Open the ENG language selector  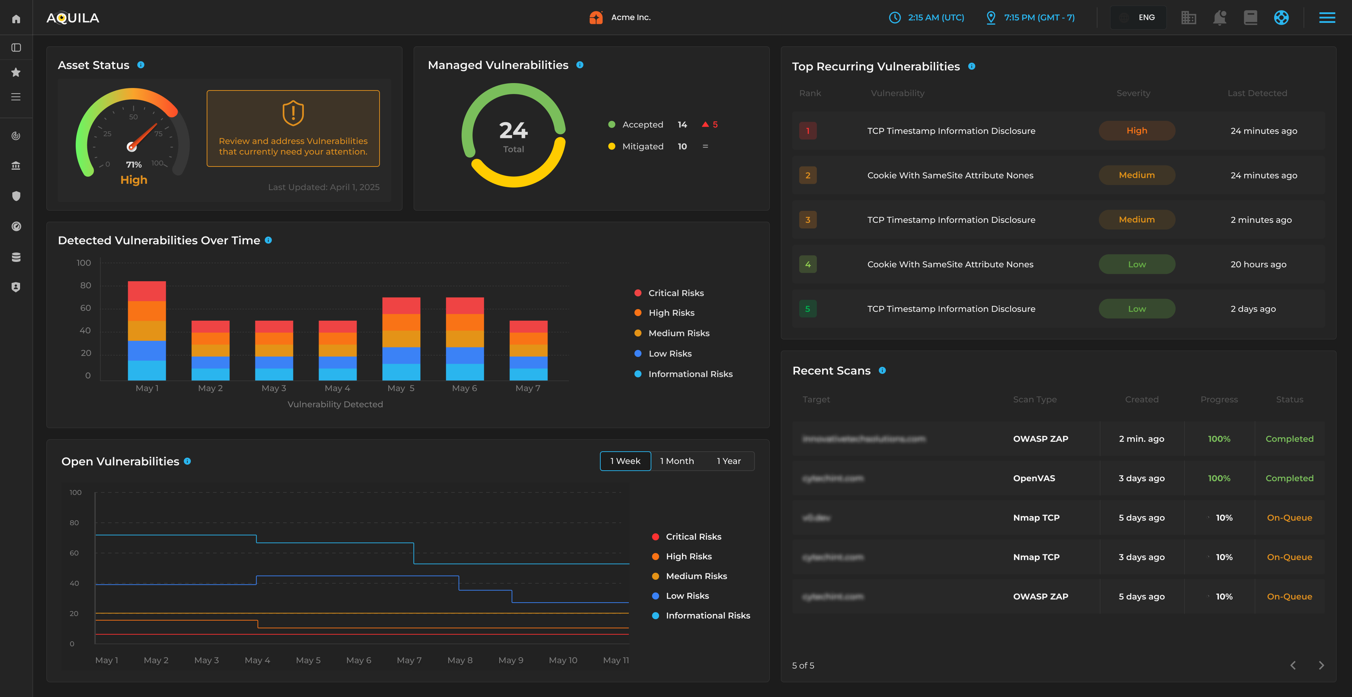pos(1138,17)
